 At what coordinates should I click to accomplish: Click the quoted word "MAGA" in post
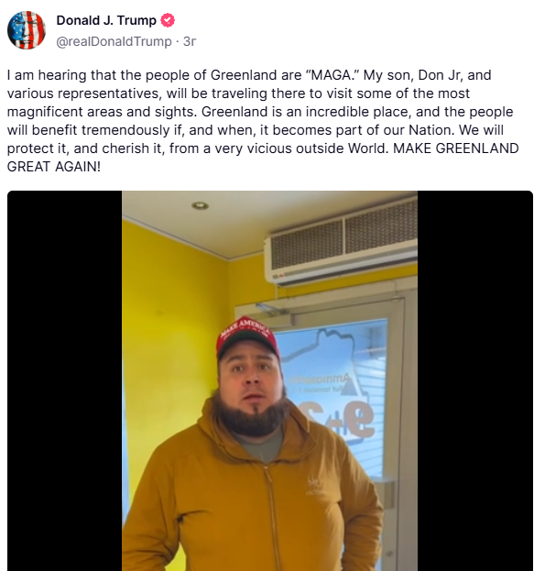pyautogui.click(x=332, y=75)
